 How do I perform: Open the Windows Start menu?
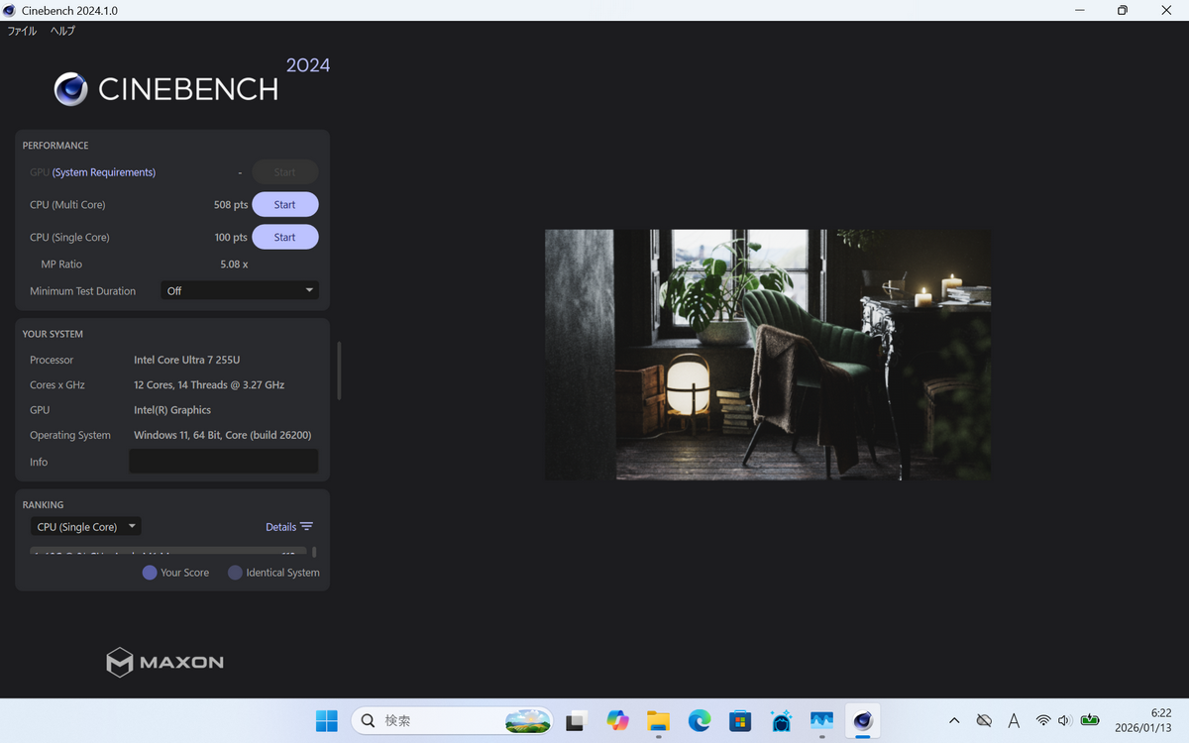coord(327,721)
